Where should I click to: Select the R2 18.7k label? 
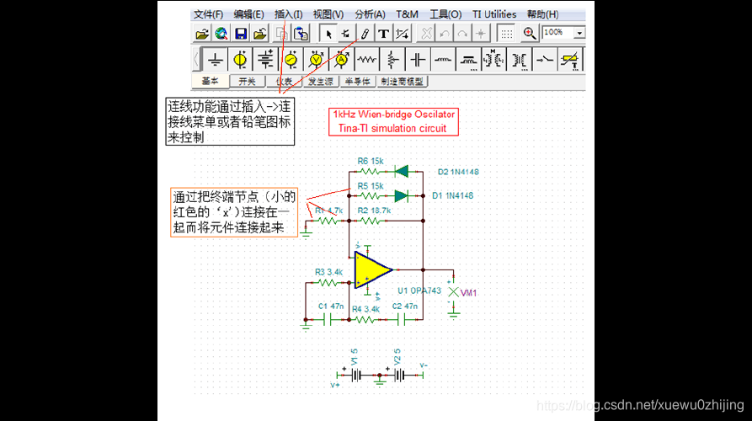pos(374,210)
